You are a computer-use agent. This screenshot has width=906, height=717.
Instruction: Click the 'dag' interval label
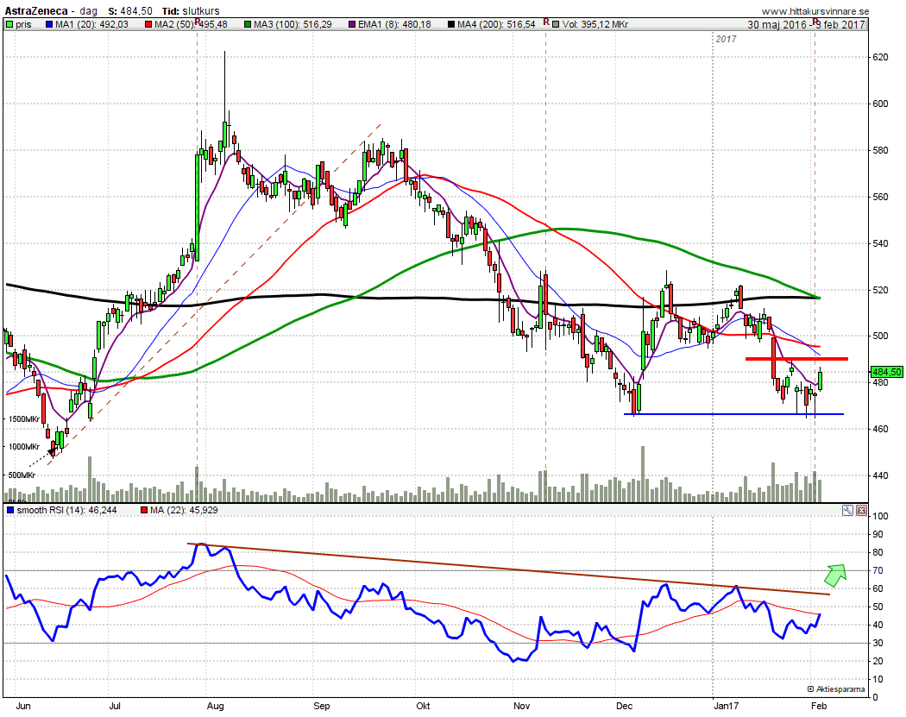pyautogui.click(x=88, y=11)
